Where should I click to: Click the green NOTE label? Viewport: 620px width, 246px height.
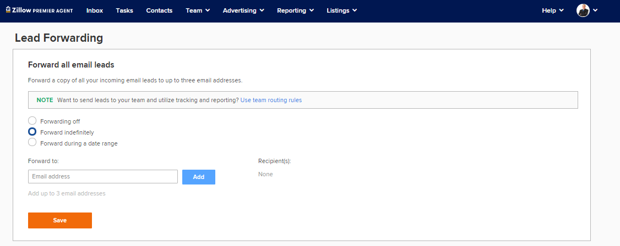click(x=45, y=100)
